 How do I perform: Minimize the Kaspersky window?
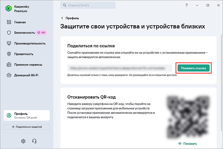pos(197,5)
